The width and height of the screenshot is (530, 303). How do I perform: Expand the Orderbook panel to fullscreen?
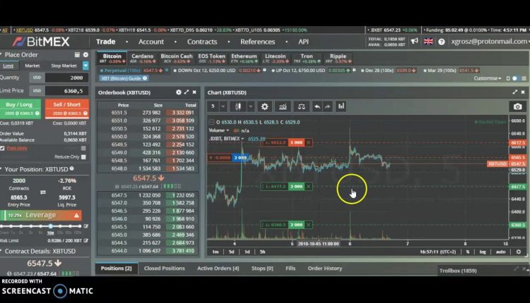tap(187, 92)
